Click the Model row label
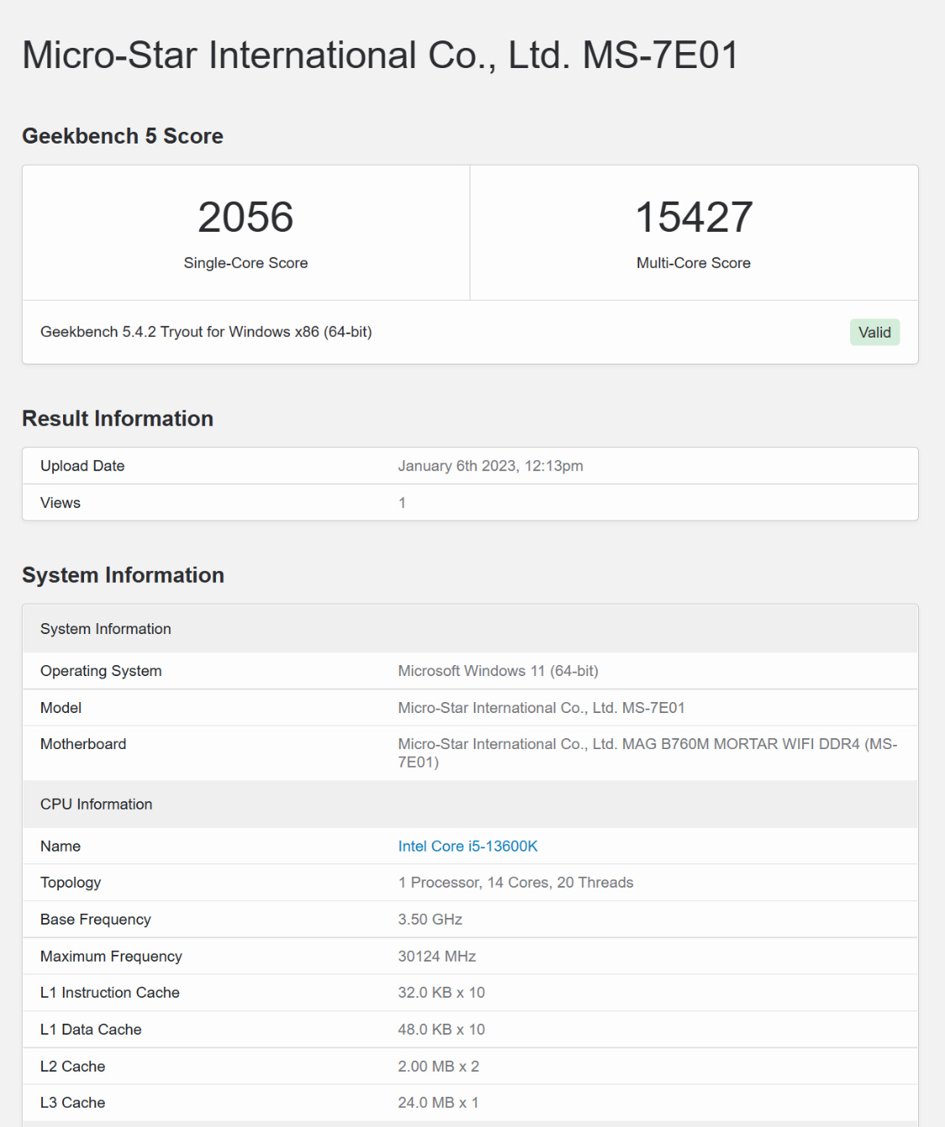 tap(60, 708)
